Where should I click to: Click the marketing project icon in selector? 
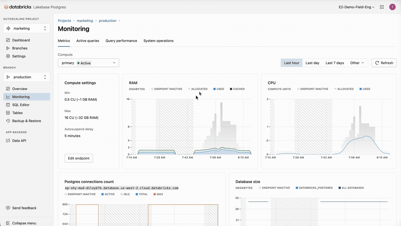click(x=8, y=28)
